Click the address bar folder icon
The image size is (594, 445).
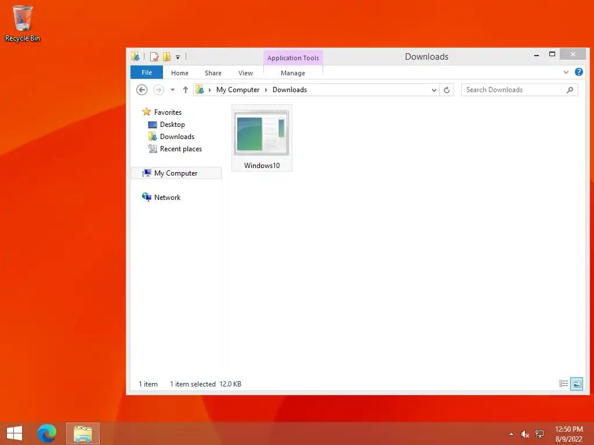[200, 90]
